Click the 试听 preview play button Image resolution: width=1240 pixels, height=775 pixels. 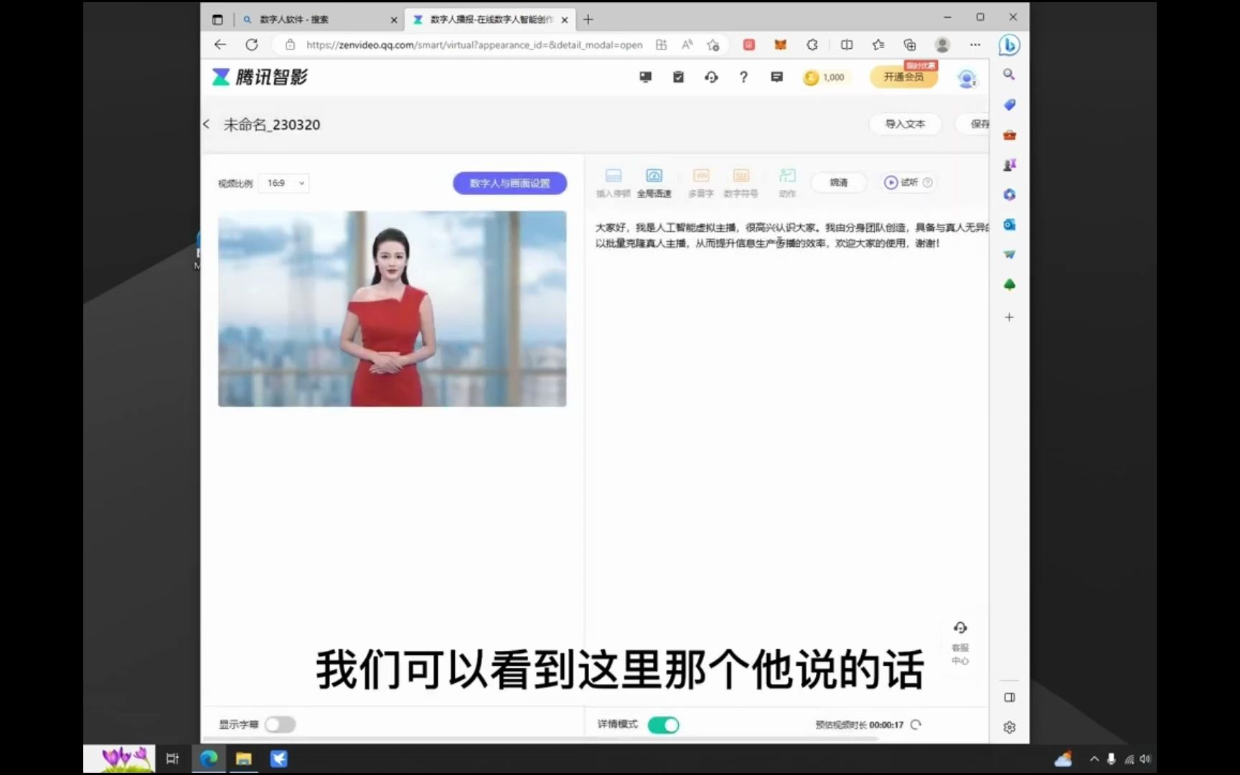[x=901, y=182]
